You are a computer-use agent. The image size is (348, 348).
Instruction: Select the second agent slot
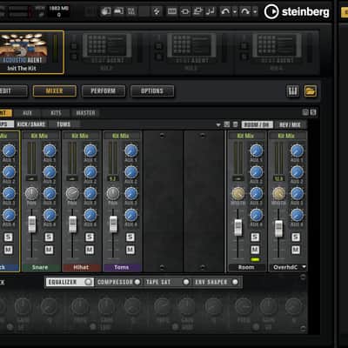[x=107, y=52]
